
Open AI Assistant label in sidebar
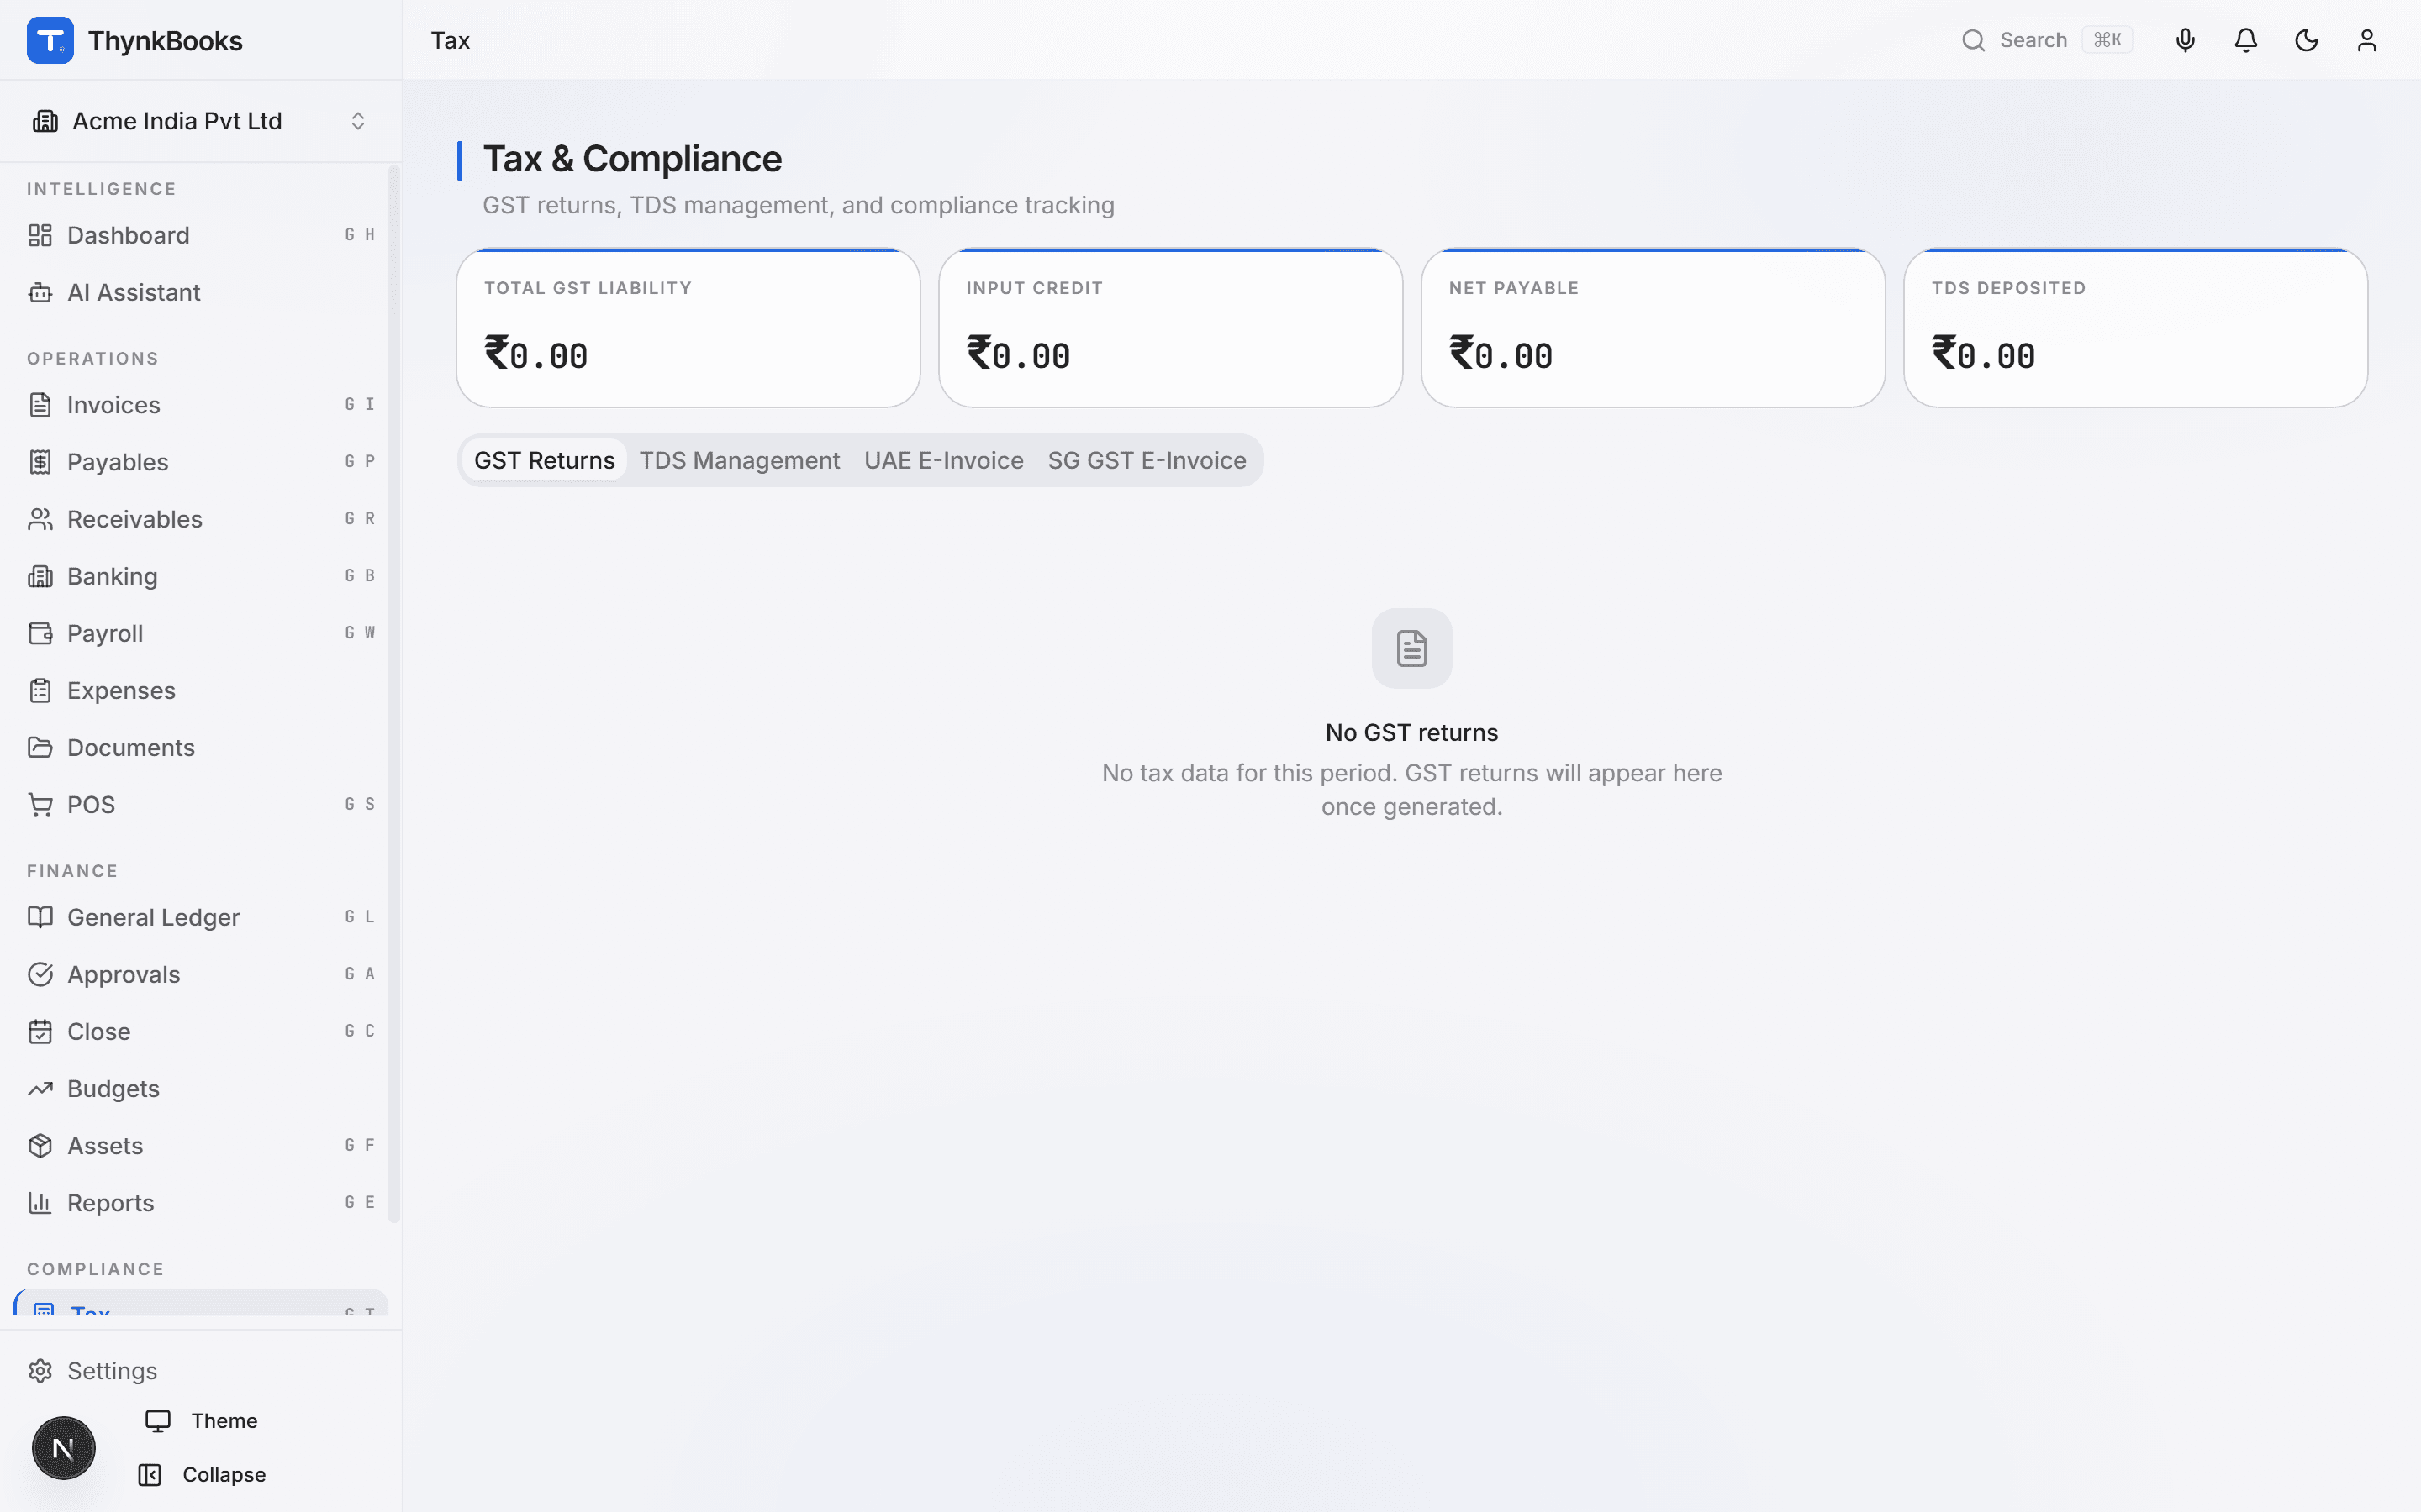pos(134,292)
